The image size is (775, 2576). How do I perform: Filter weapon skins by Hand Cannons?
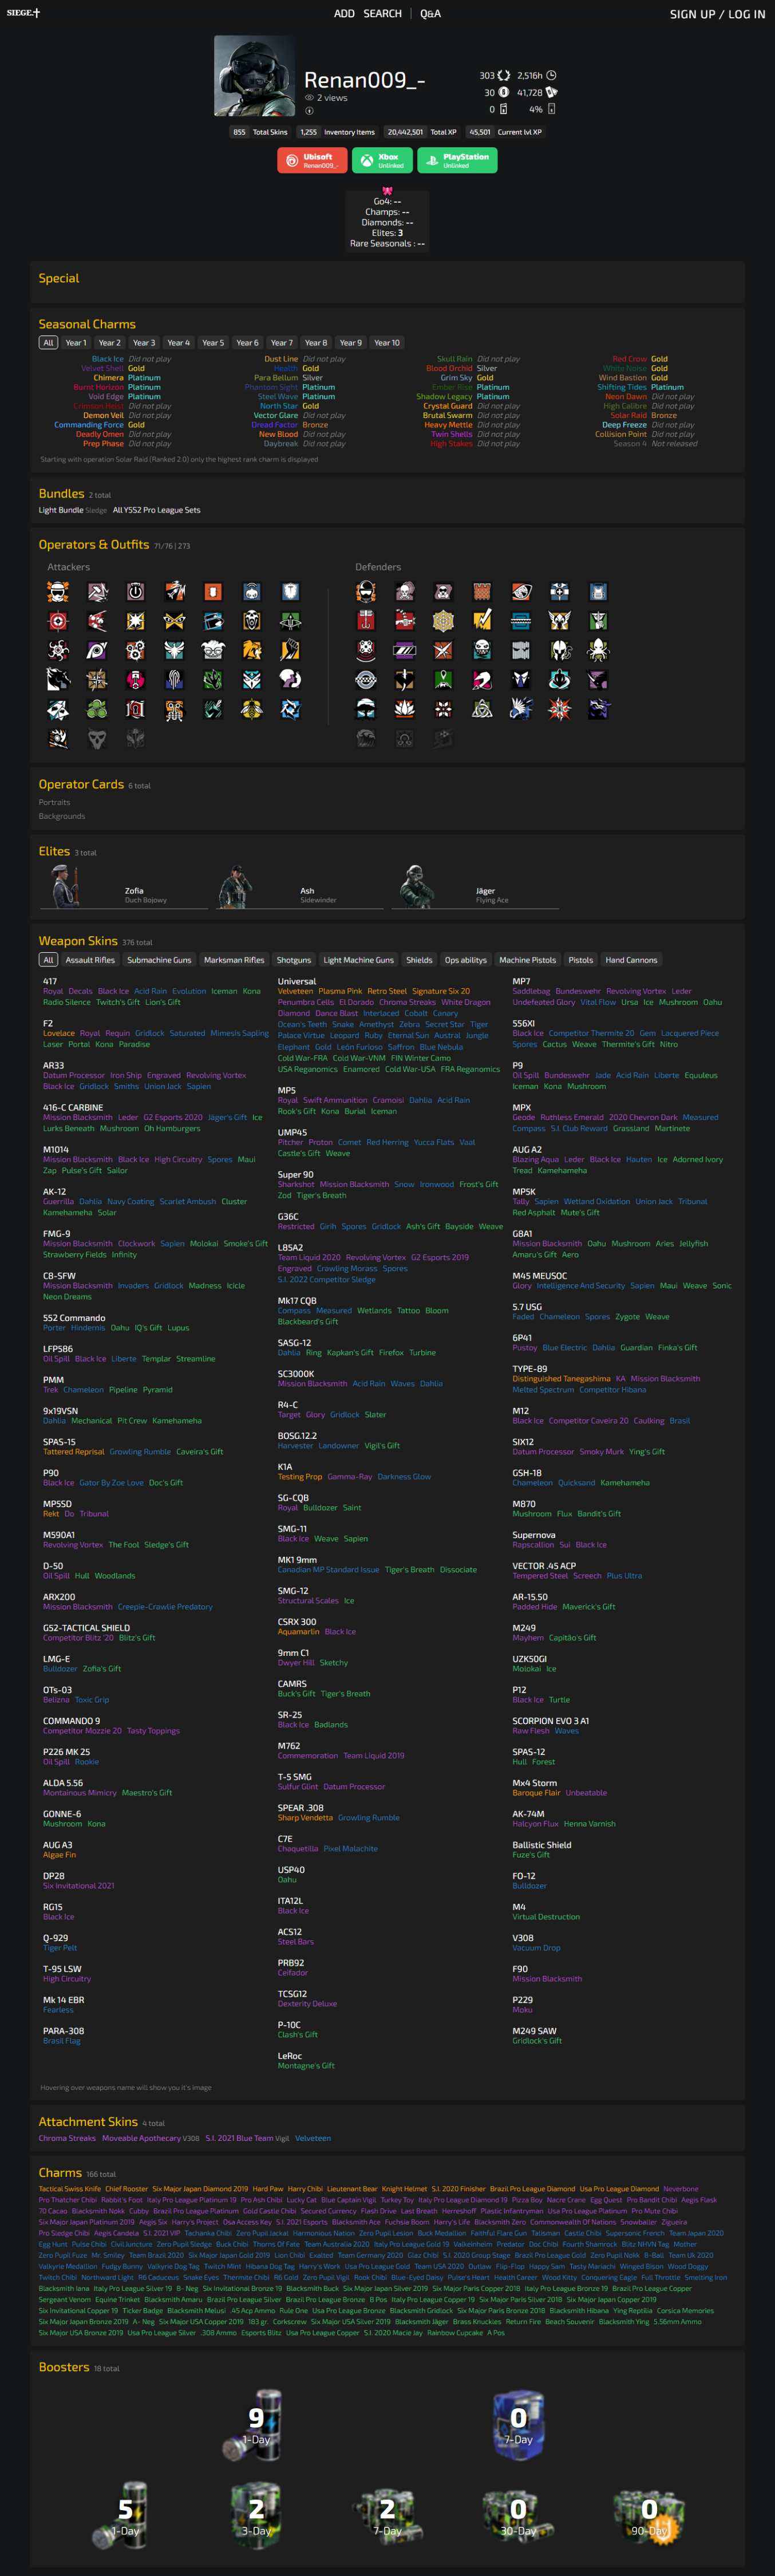(x=631, y=960)
